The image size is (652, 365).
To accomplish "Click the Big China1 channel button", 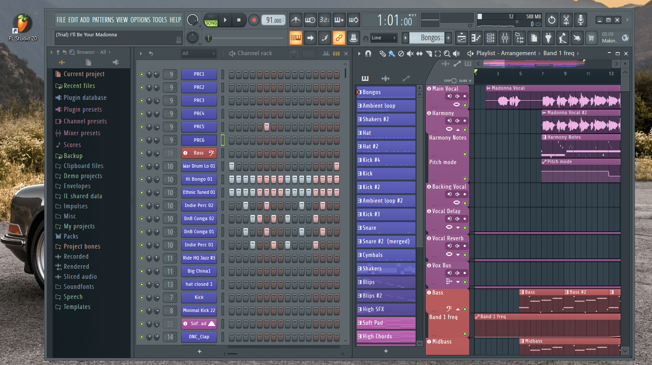I will click(199, 271).
